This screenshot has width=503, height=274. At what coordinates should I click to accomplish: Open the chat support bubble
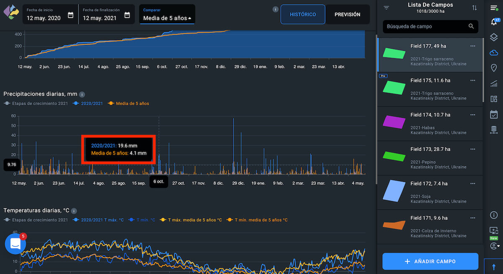[16, 243]
